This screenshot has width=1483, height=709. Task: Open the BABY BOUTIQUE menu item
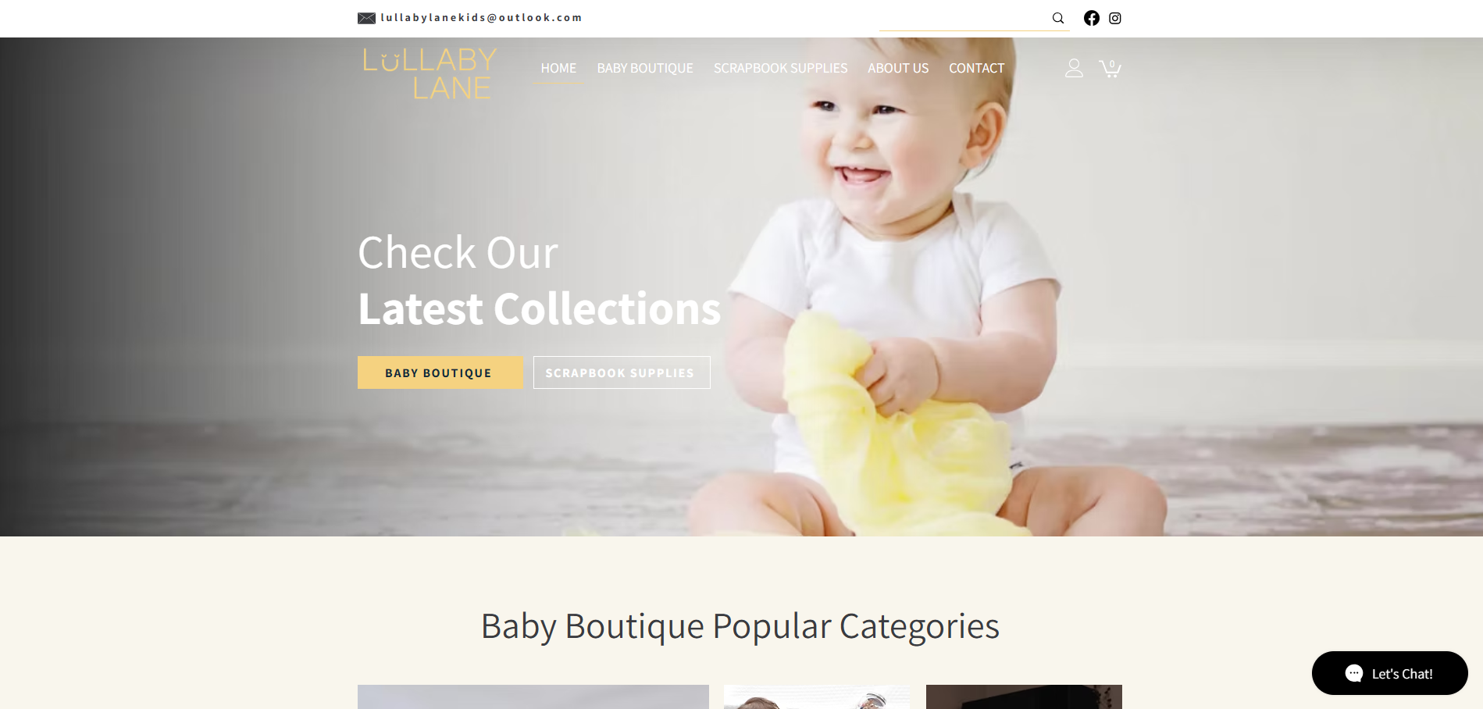pos(645,68)
